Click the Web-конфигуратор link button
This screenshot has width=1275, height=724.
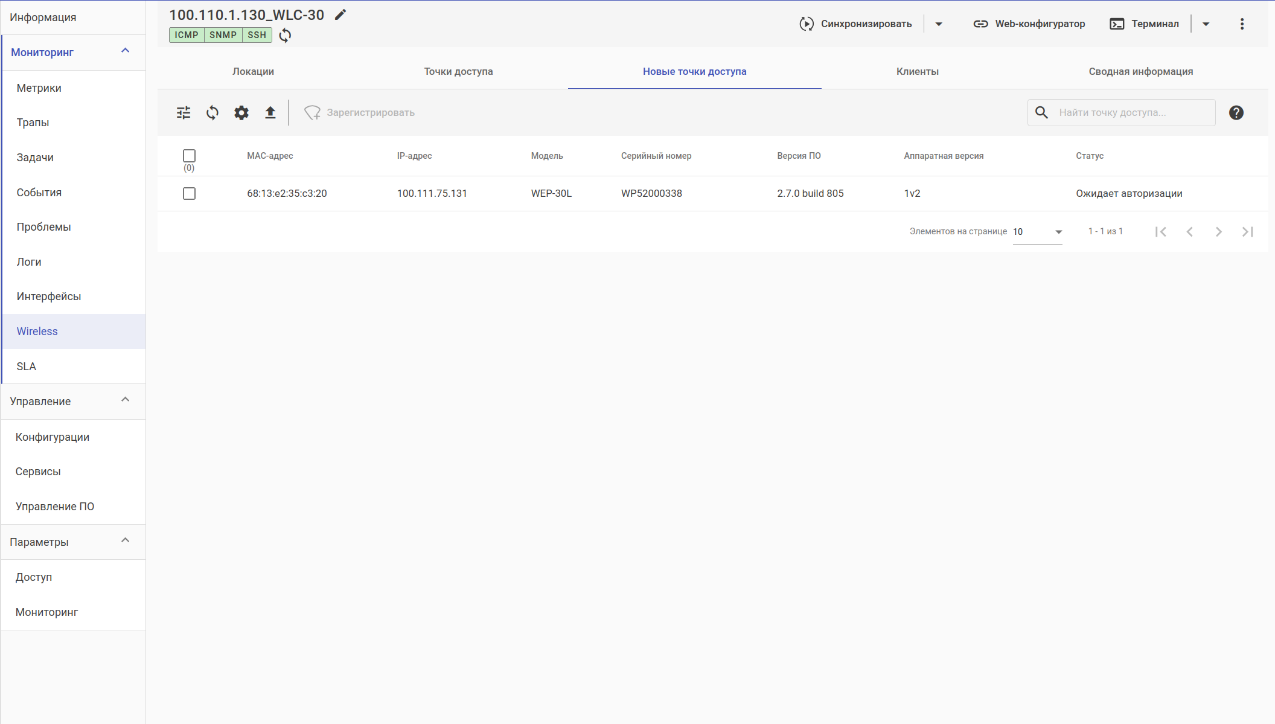click(x=1029, y=24)
